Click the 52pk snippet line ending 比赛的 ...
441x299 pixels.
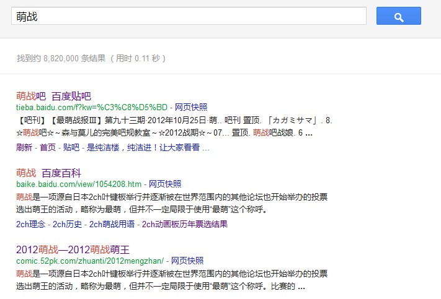pyautogui.click(x=161, y=286)
